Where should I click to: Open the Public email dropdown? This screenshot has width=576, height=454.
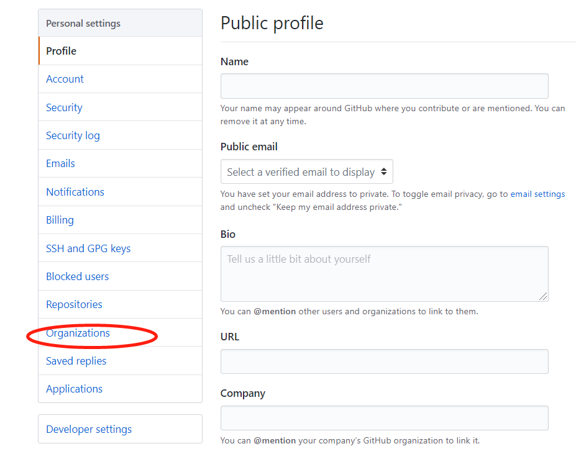pos(306,171)
